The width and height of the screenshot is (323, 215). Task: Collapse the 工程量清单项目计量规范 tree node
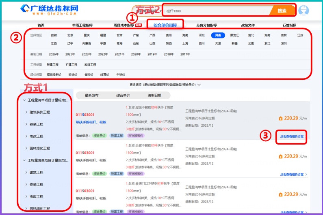click(x=24, y=160)
